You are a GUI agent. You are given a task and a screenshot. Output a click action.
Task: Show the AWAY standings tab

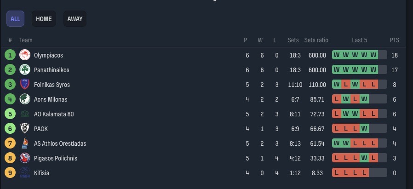click(x=75, y=19)
